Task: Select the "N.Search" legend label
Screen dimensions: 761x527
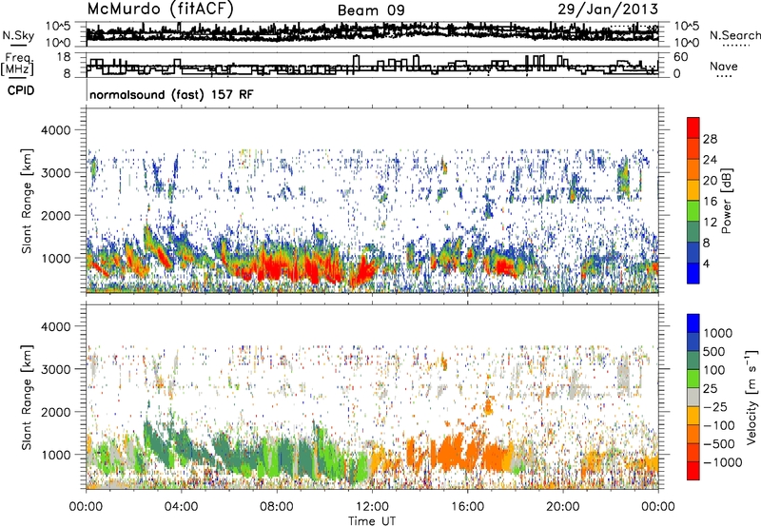Action: pos(735,35)
